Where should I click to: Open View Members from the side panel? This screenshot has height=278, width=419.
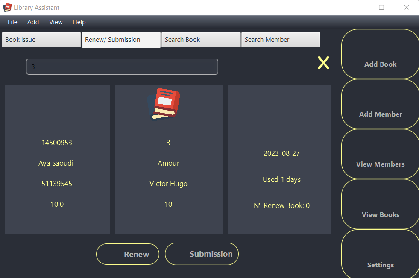tap(380, 154)
